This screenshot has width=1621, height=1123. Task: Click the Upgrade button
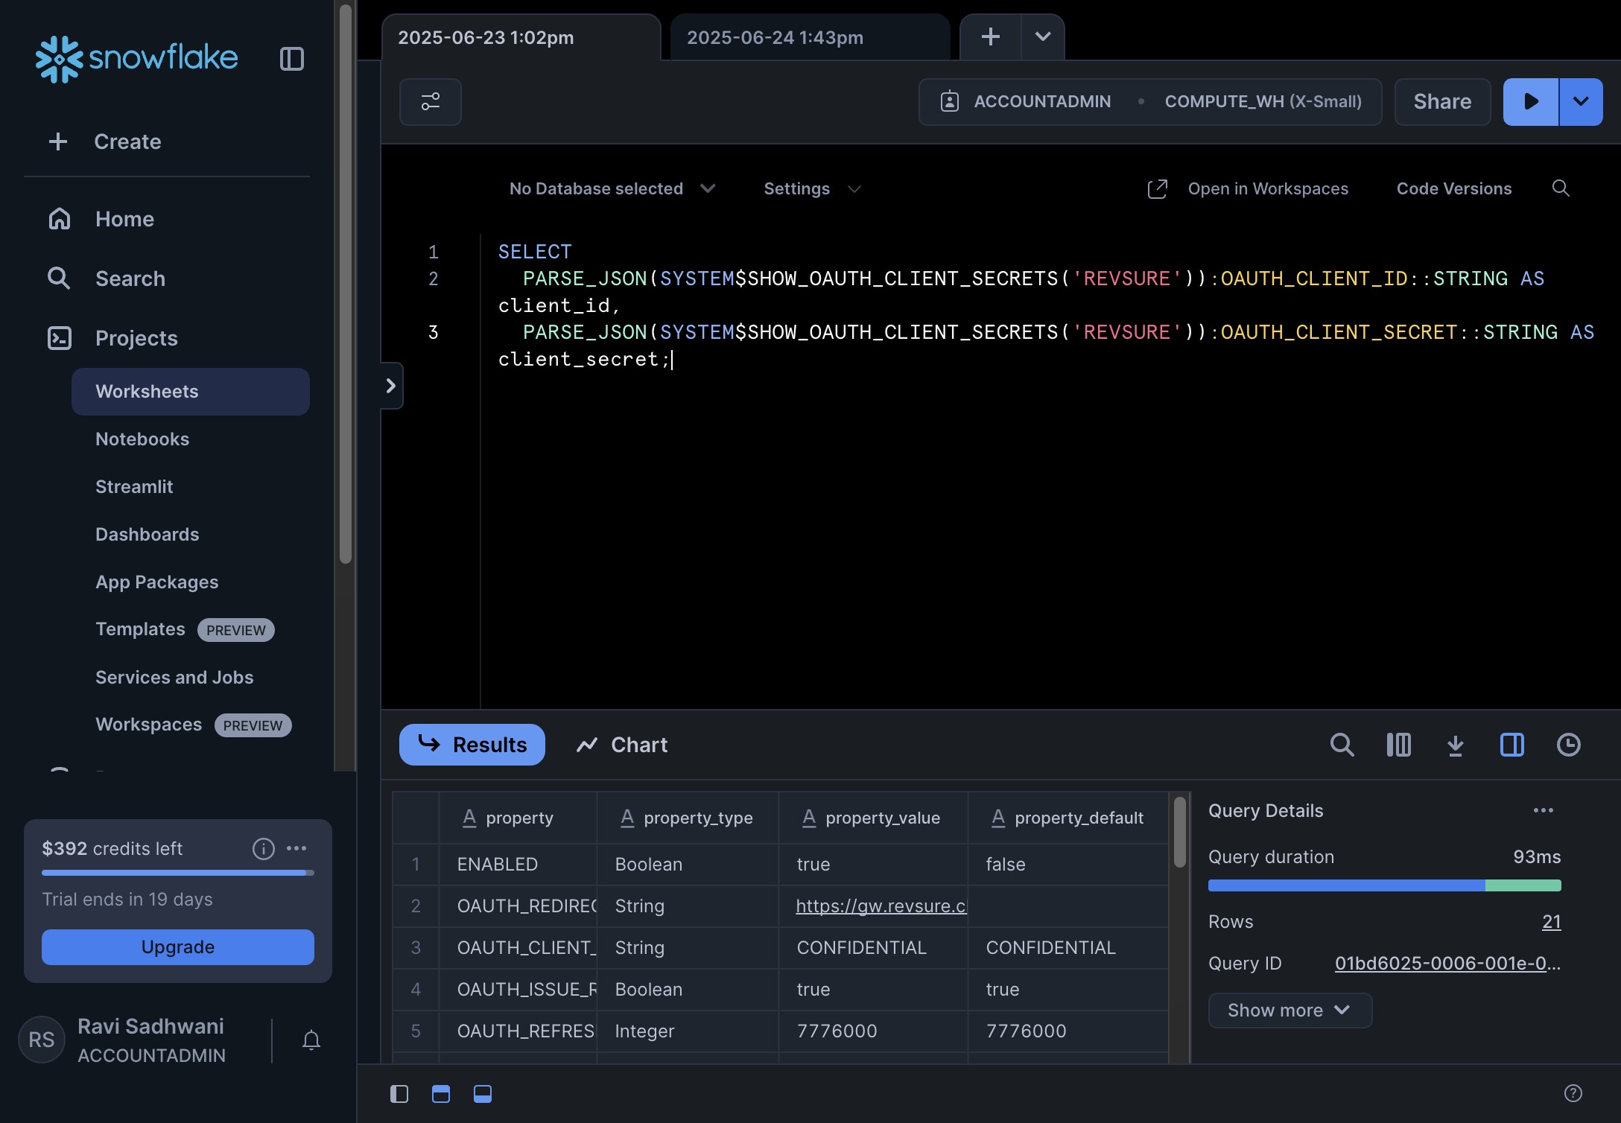coord(177,947)
